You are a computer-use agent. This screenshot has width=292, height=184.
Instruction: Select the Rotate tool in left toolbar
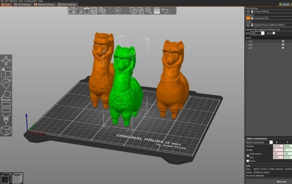click(x=6, y=84)
